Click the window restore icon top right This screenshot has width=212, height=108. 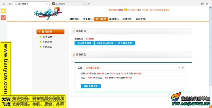pos(202,4)
